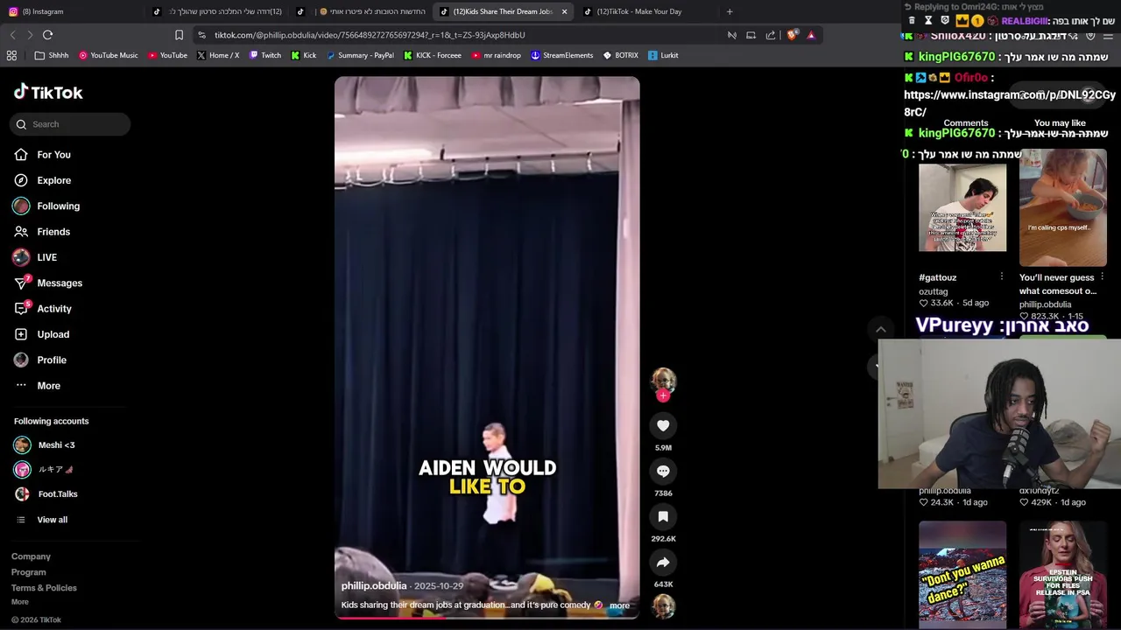The image size is (1121, 630).
Task: Save video with bookmark icon
Action: tap(663, 517)
